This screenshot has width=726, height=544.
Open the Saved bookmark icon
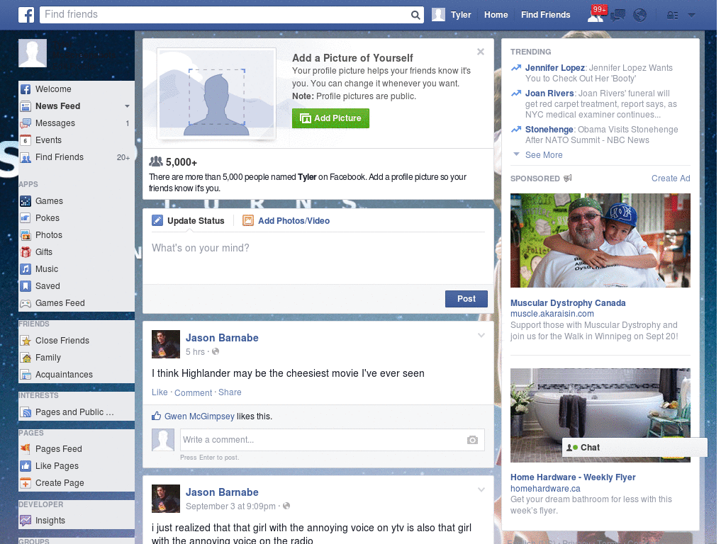pyautogui.click(x=26, y=286)
